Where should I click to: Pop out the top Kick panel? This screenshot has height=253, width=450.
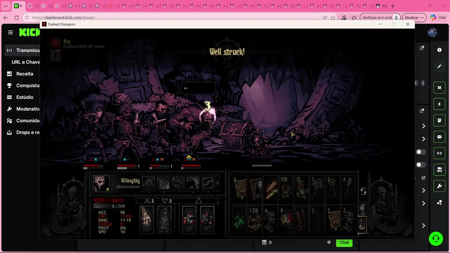click(x=422, y=48)
